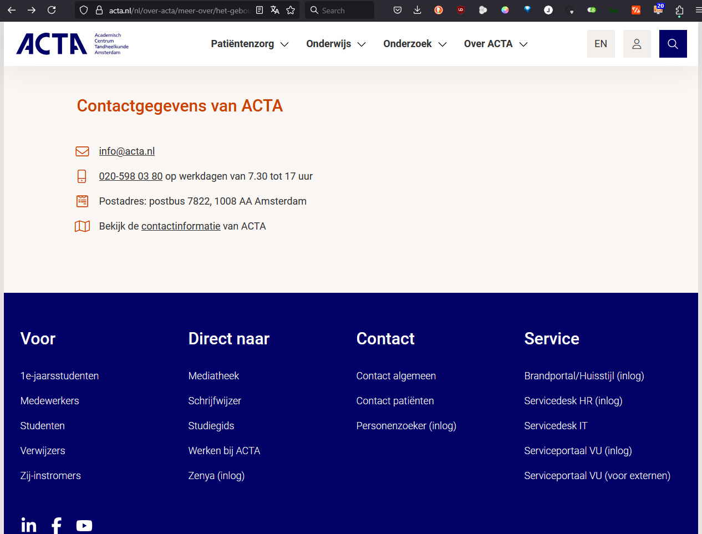Open Personenzoeker (inlog) link
The height and width of the screenshot is (534, 702).
point(406,426)
